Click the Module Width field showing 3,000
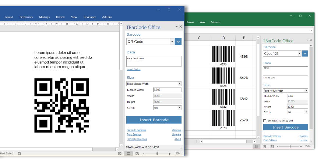The width and height of the screenshot is (324, 162). [167, 90]
